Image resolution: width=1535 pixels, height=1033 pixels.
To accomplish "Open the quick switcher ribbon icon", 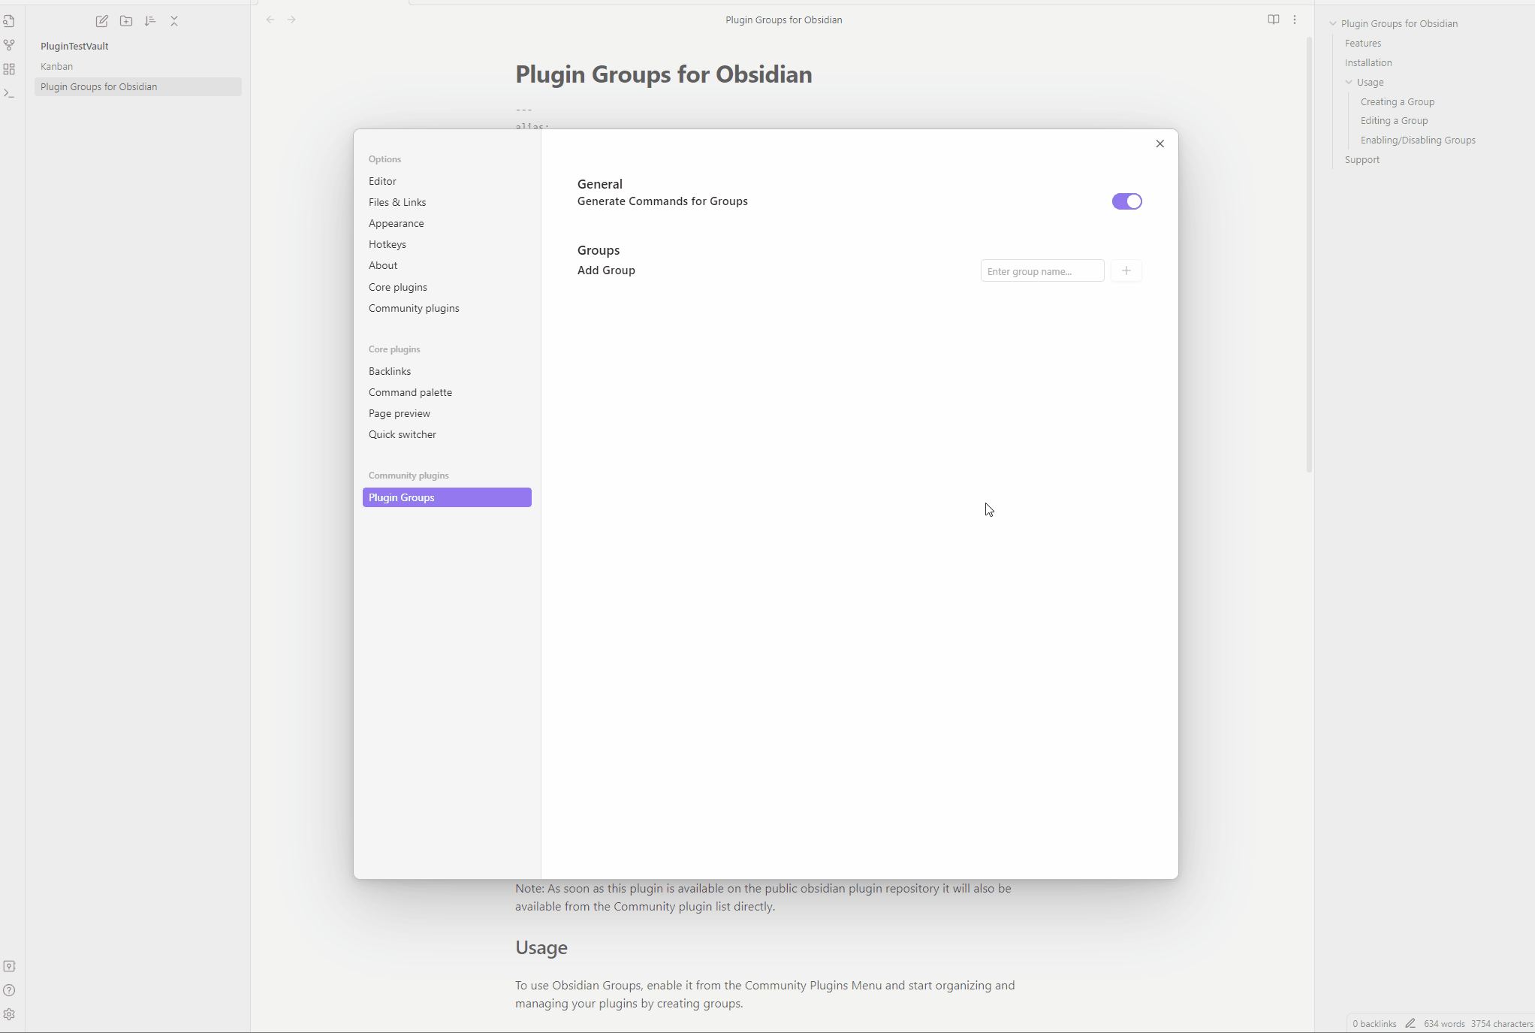I will pyautogui.click(x=9, y=21).
